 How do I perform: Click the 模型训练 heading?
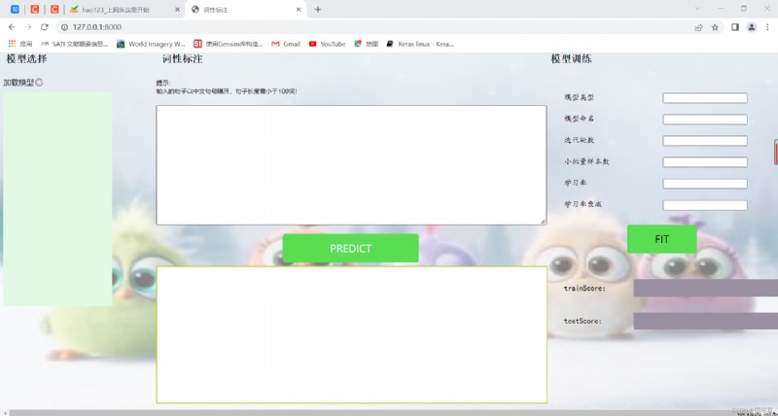571,59
